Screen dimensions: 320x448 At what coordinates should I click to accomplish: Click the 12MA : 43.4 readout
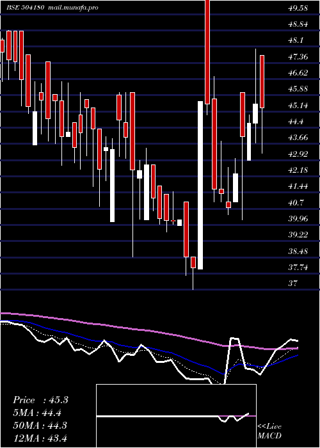click(x=40, y=438)
